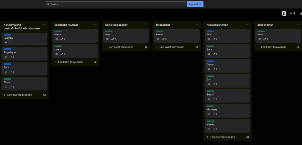This screenshot has height=145, width=302.
Task: Click the trend icon on Jasmijn card
Action: pos(6,43)
